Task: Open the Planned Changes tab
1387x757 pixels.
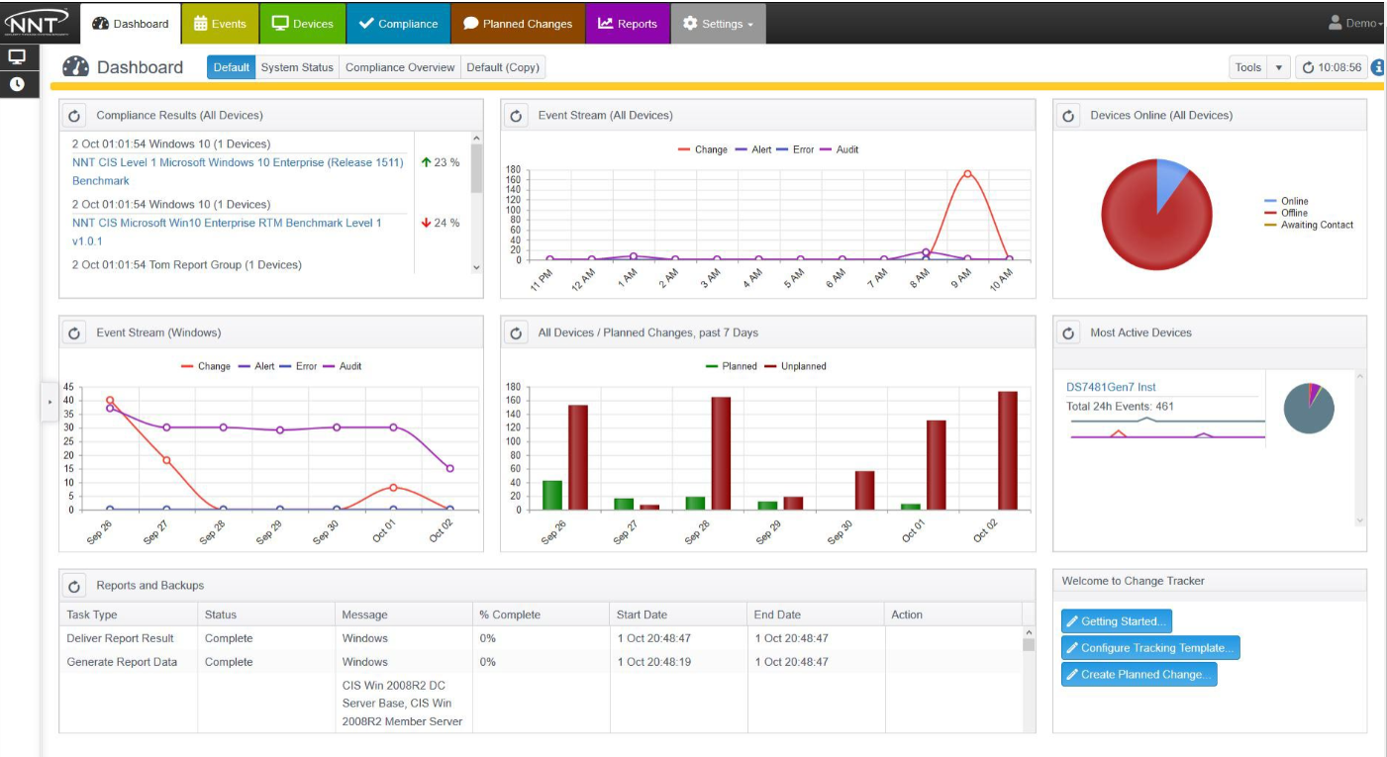Action: click(518, 24)
